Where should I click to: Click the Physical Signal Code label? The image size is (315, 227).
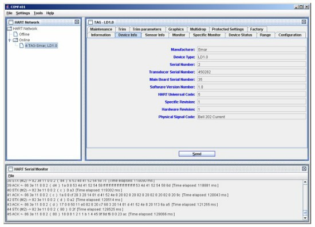click(x=176, y=117)
